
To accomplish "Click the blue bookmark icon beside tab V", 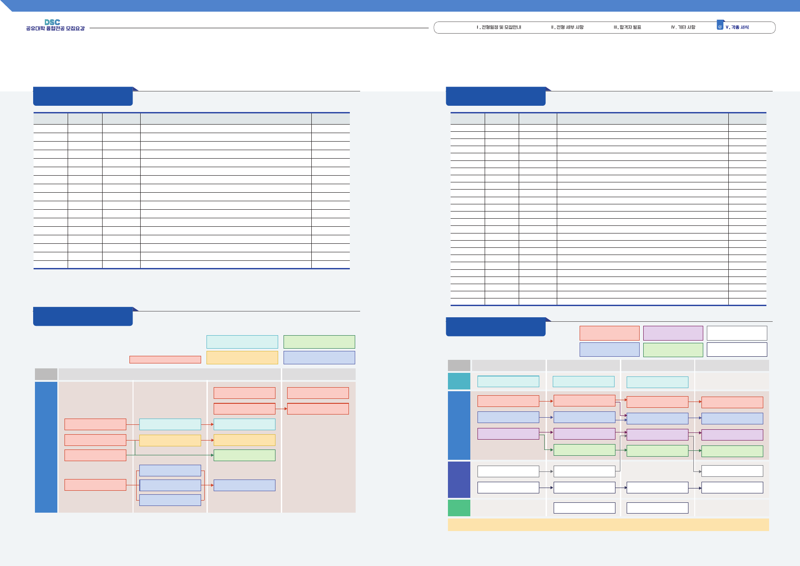I will [x=720, y=26].
